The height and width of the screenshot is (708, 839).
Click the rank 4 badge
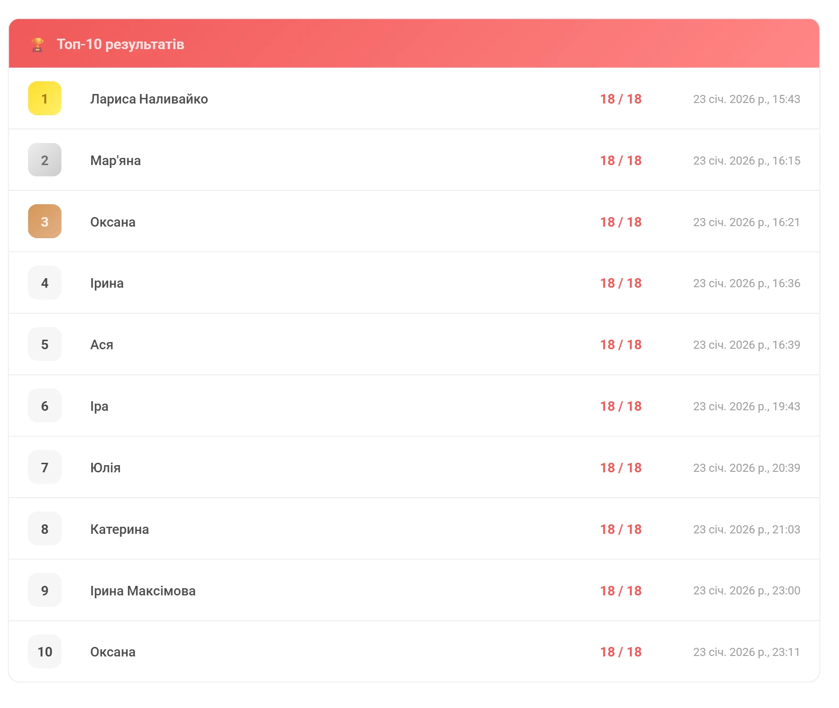(45, 283)
